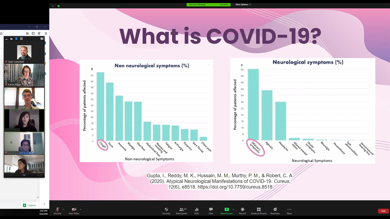Click the browser scrollbar down arrow
Image resolution: width=390 pixels, height=219 pixels.
(x=38, y=197)
